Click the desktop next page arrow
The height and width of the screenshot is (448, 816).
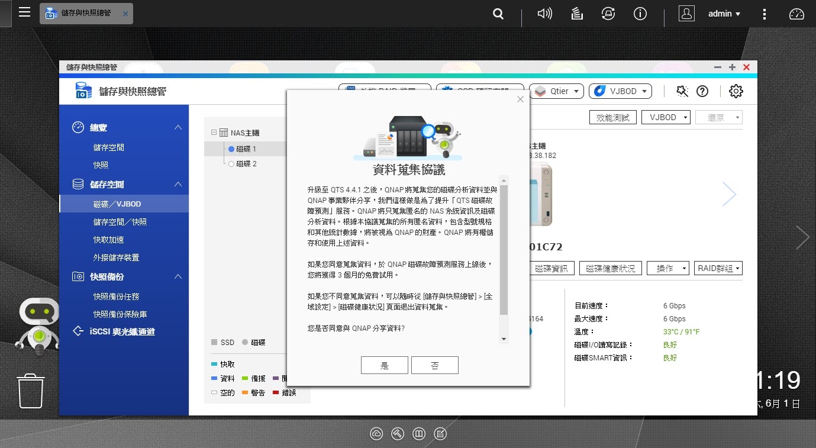coord(802,237)
